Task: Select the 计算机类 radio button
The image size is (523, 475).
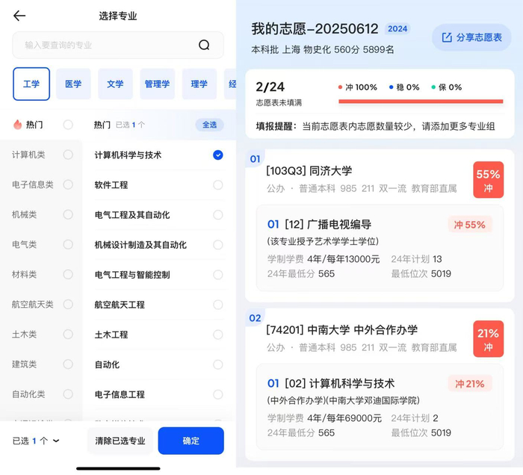Action: [x=68, y=155]
